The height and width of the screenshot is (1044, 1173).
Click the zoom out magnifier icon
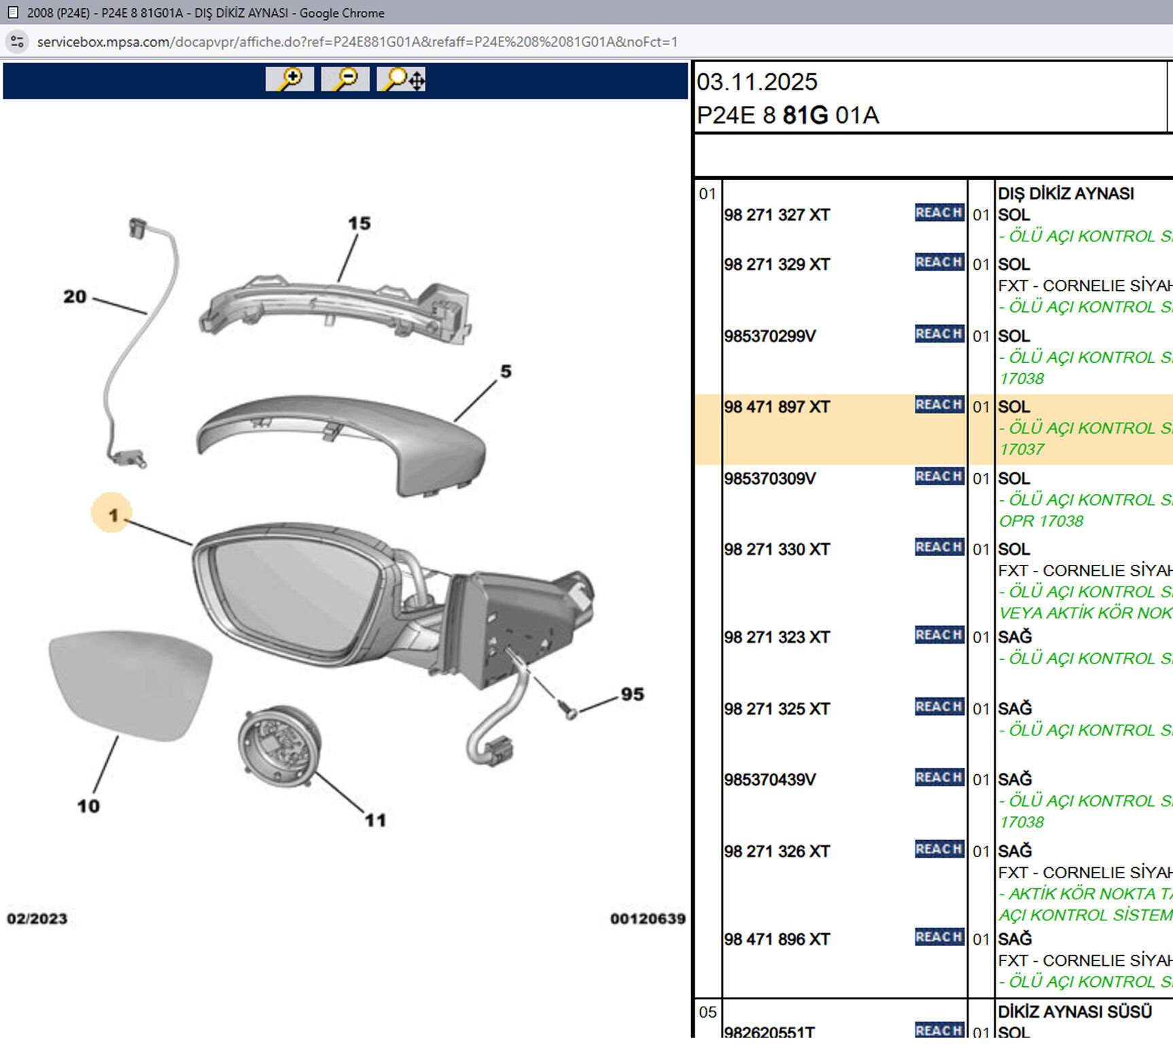pyautogui.click(x=345, y=79)
